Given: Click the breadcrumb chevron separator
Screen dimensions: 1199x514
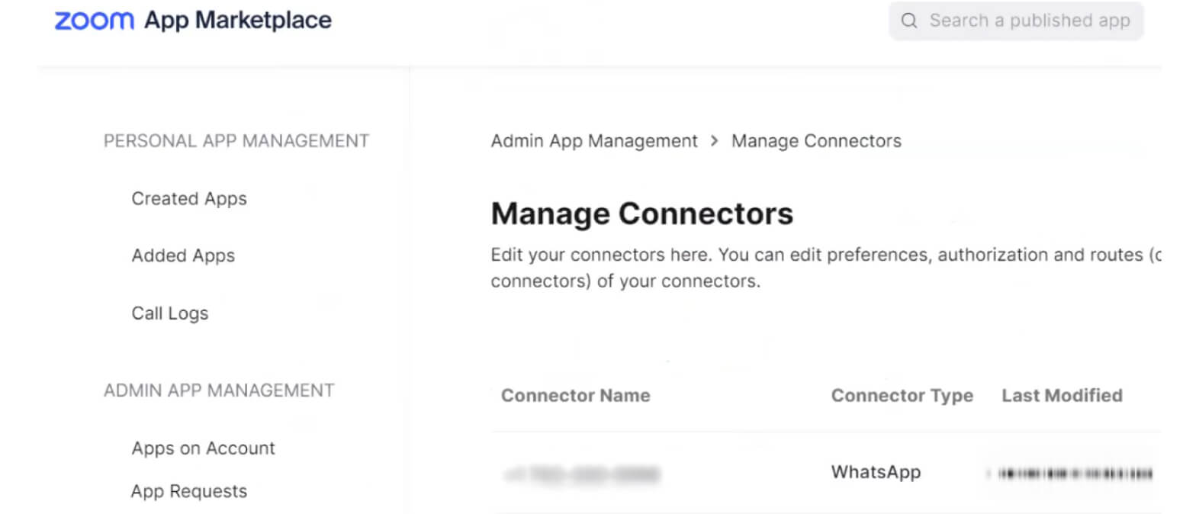Looking at the screenshot, I should (714, 141).
